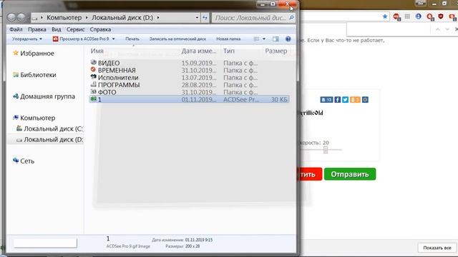458x257 pixels.
Task: Share via the VK icon
Action: click(x=326, y=100)
